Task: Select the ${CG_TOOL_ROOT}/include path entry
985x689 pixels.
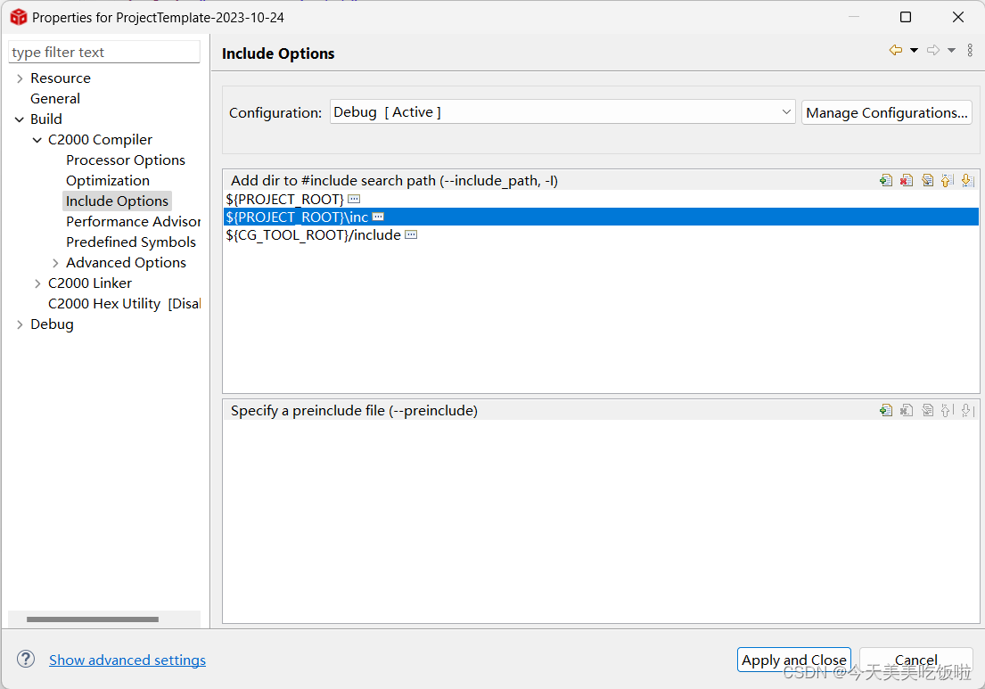Action: [601, 235]
